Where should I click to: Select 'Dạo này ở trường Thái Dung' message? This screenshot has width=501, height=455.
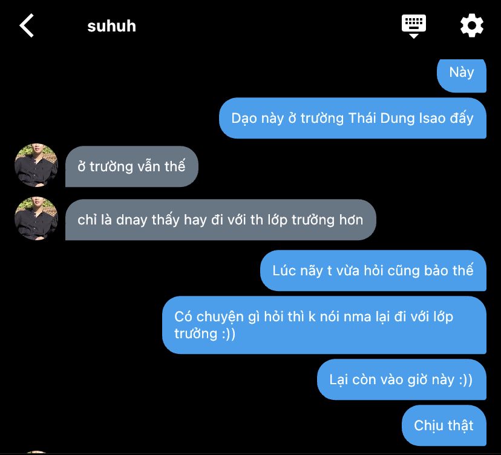point(352,118)
